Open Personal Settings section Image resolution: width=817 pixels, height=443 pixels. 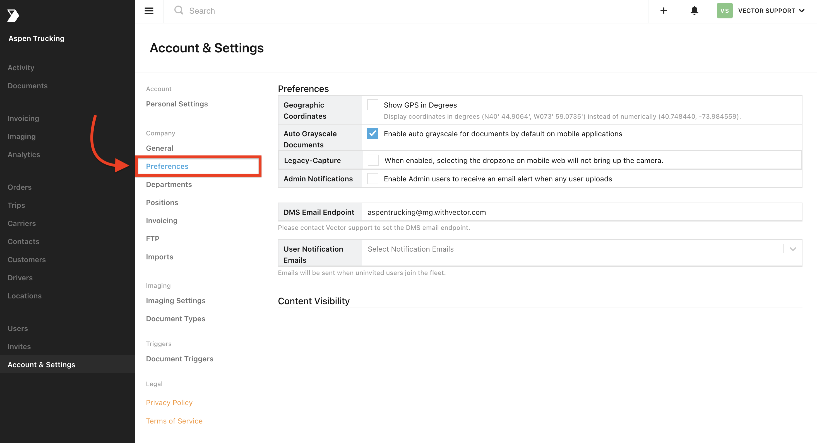(x=177, y=104)
